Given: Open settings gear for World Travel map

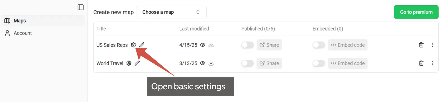Looking at the screenshot, I should tap(129, 63).
